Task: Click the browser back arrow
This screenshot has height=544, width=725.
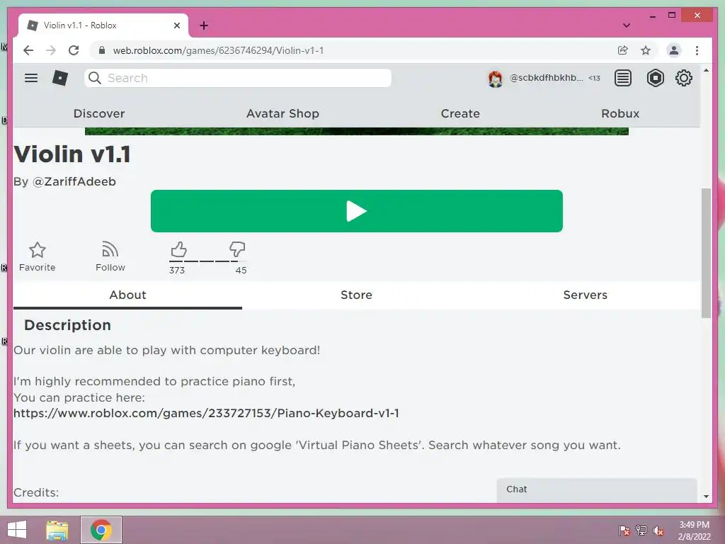Action: [x=28, y=50]
